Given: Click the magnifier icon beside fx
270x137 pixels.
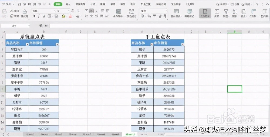Looking at the screenshot, I should [x=41, y=26].
